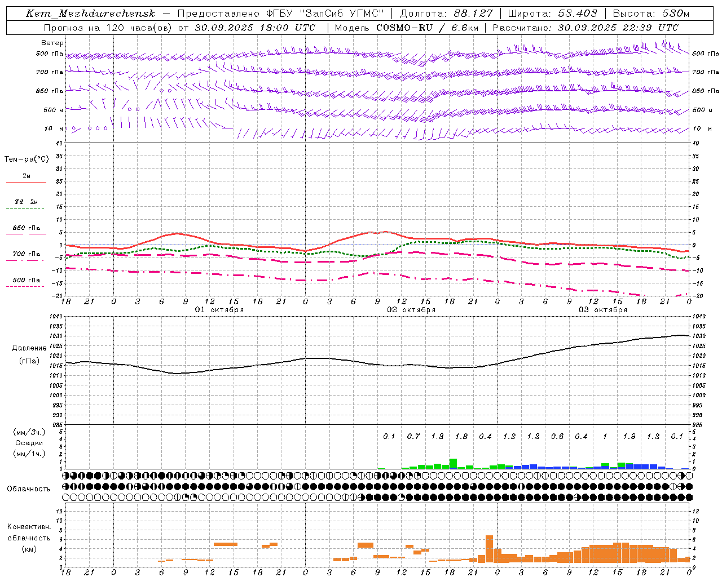Image resolution: width=722 pixels, height=577 pixels.
Task: Click the 3-hour precipitation value 1.3
Action: 437,436
